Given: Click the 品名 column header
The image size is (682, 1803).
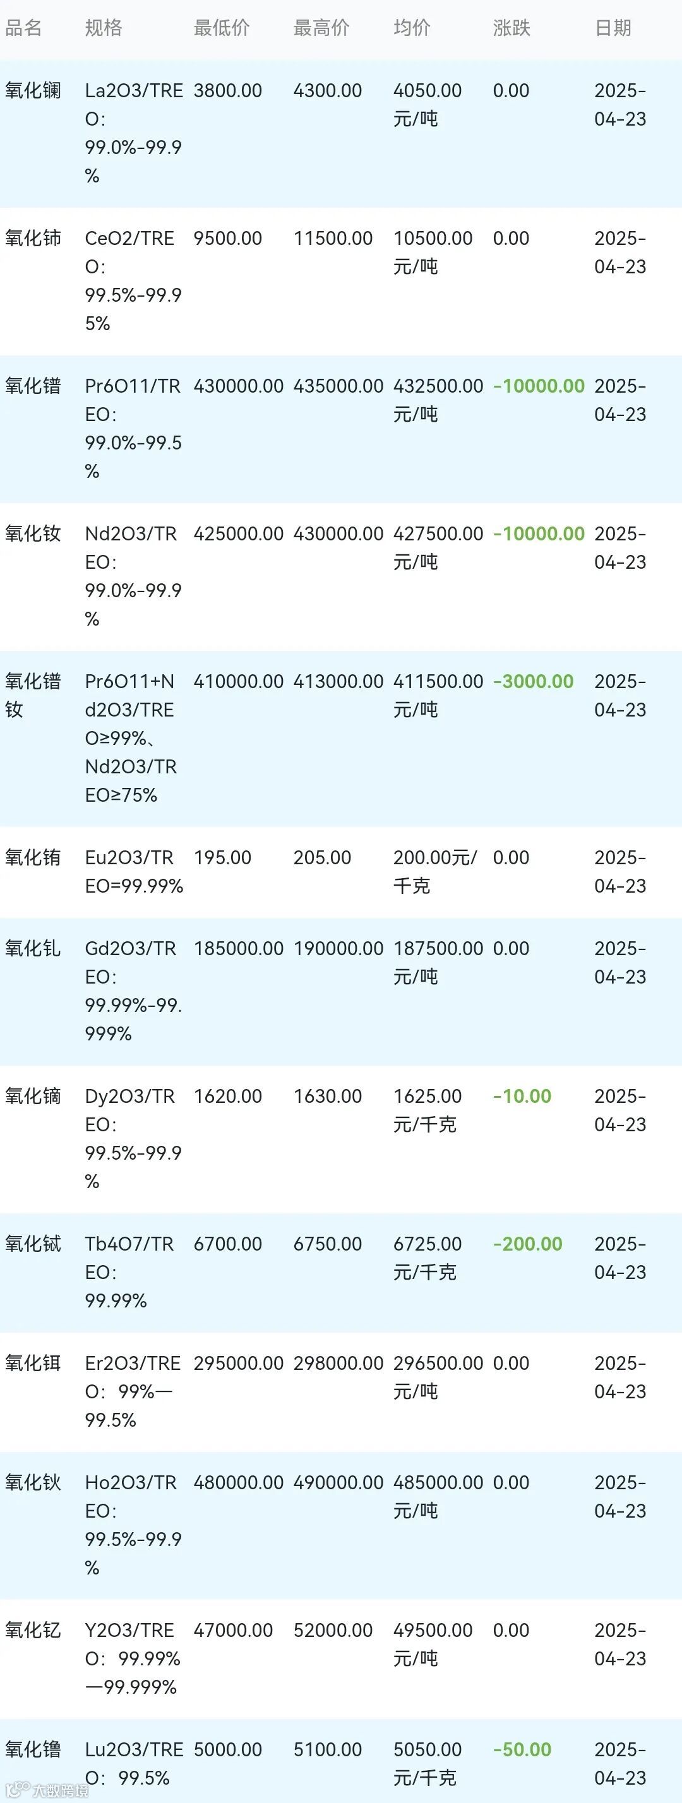Looking at the screenshot, I should point(24,28).
